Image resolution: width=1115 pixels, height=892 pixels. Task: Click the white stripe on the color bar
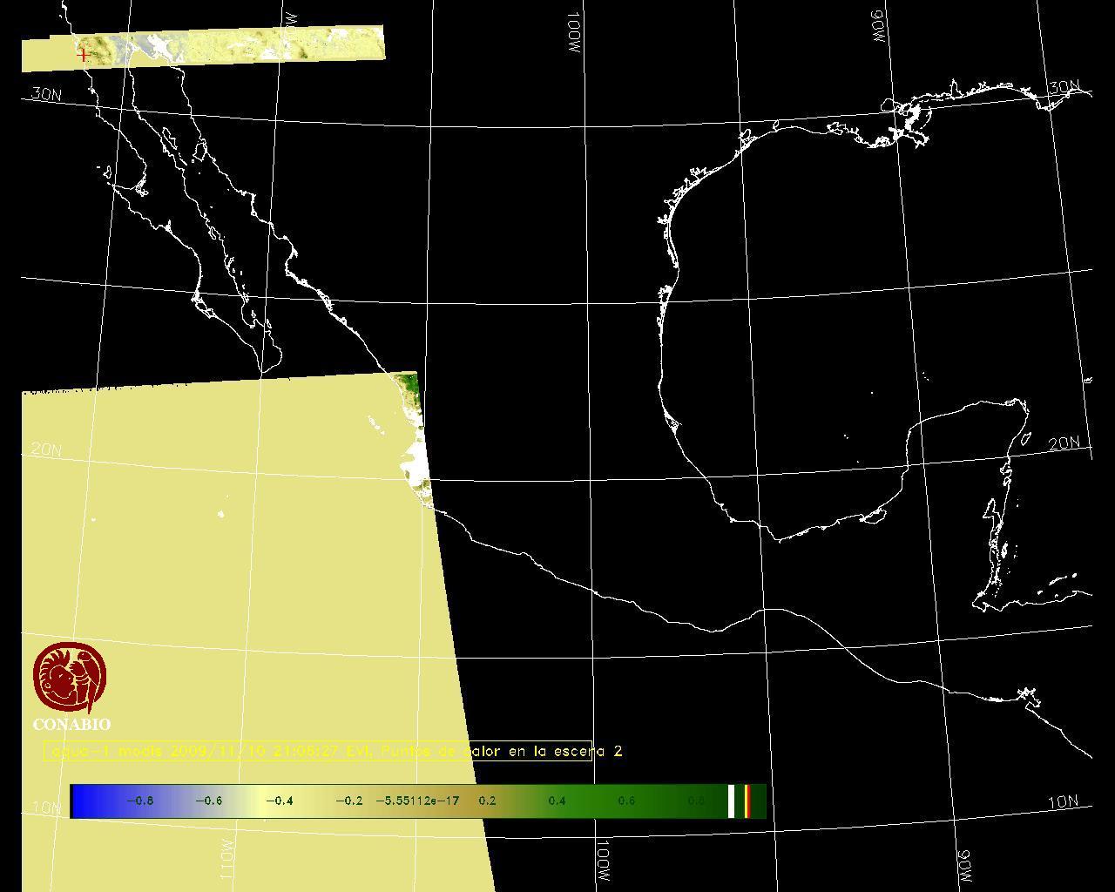point(732,801)
